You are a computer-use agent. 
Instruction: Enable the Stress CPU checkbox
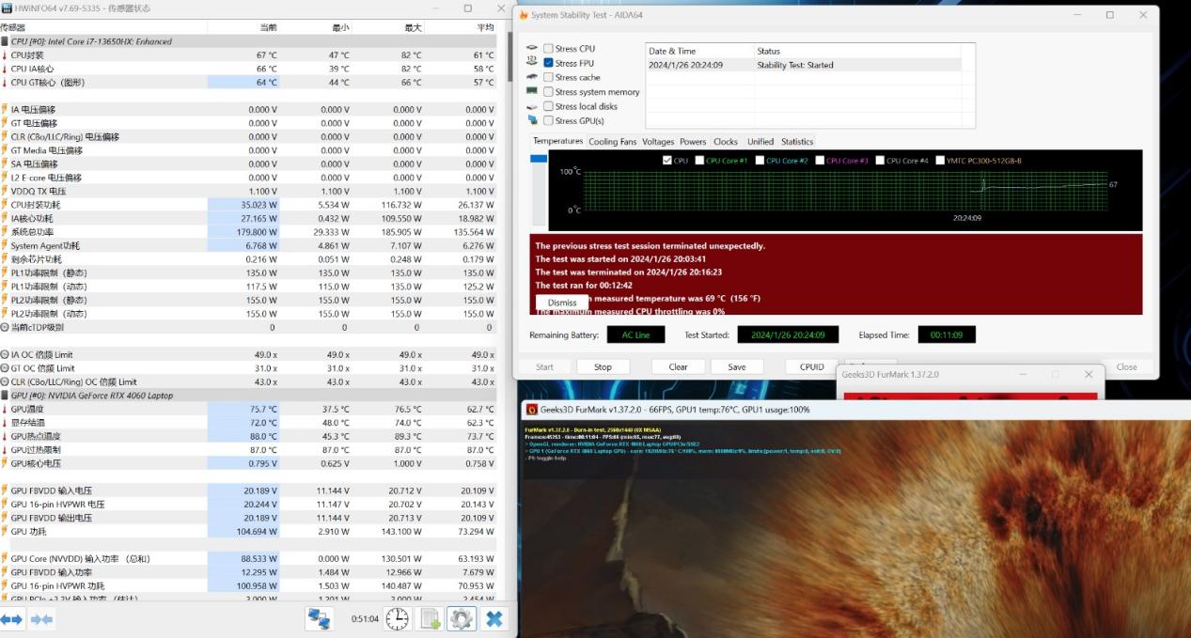(x=548, y=49)
